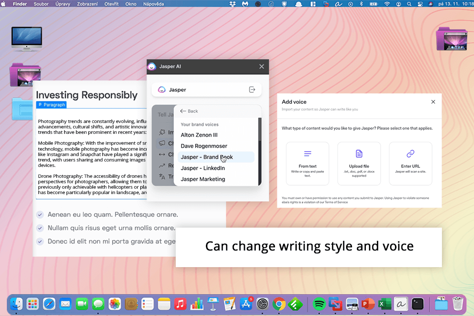Click the translate icon in Jasper list

(x=162, y=176)
